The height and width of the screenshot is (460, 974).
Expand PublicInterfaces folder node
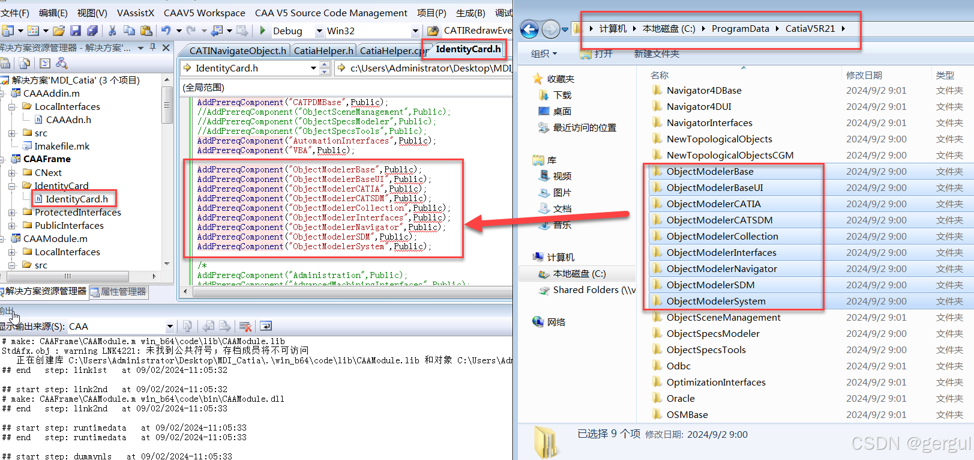(x=11, y=225)
